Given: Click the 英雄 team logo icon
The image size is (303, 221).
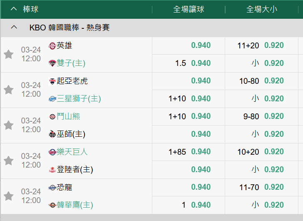Looking at the screenshot, I should pyautogui.click(x=52, y=45).
